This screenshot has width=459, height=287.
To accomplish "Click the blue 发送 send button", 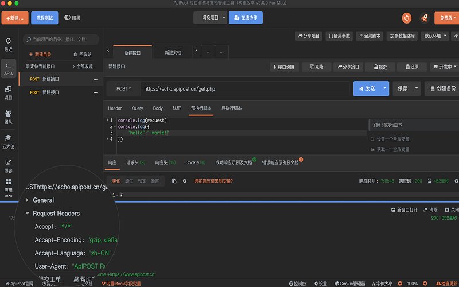I will (x=366, y=88).
